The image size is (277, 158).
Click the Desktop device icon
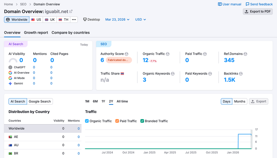[85, 19]
